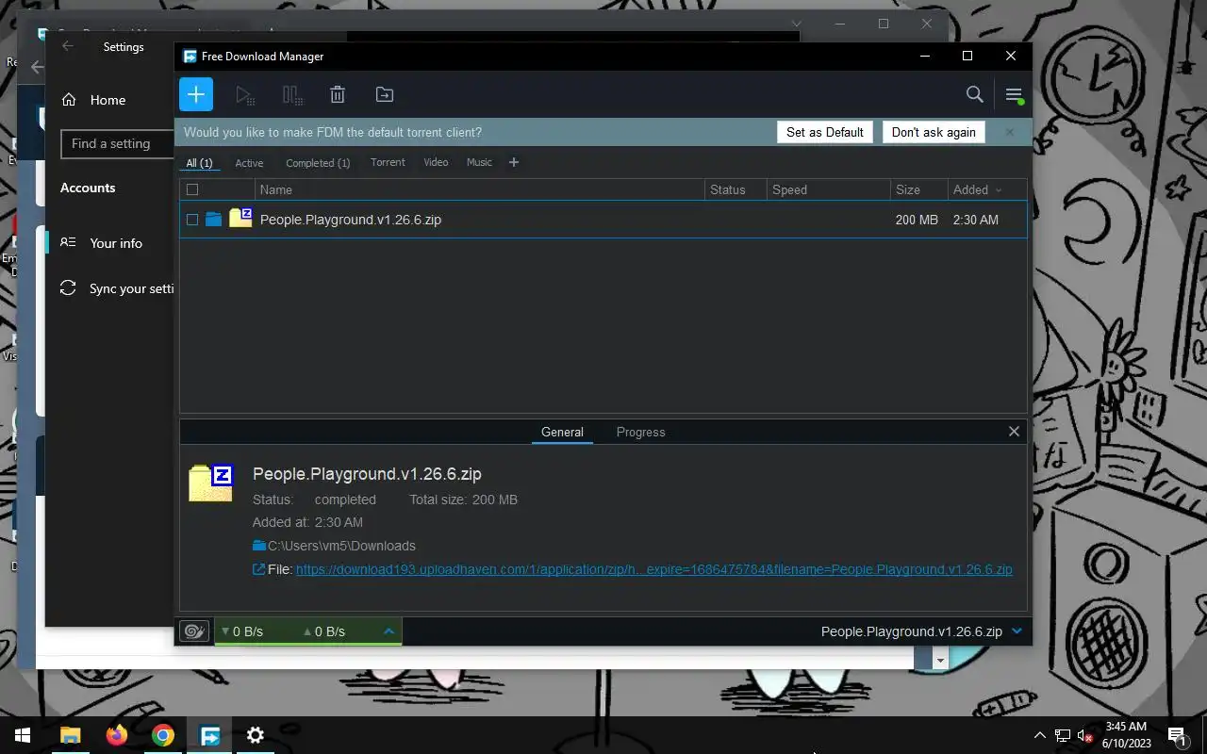Click the external link icon beside File
The image size is (1207, 754).
258,569
